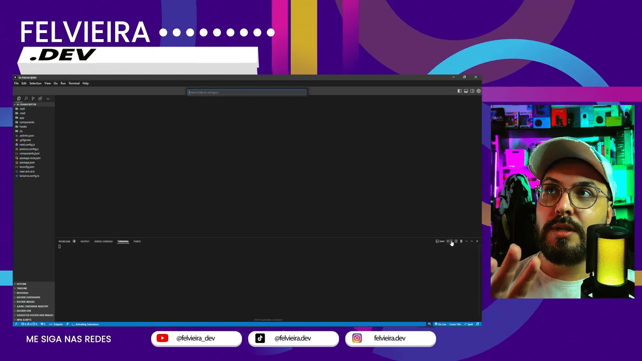642x361 pixels.
Task: Switch to the Debug Console tab
Action: pyautogui.click(x=103, y=241)
